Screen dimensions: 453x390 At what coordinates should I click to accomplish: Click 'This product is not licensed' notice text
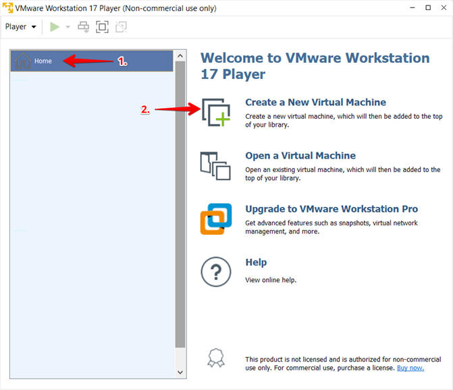[x=343, y=364]
